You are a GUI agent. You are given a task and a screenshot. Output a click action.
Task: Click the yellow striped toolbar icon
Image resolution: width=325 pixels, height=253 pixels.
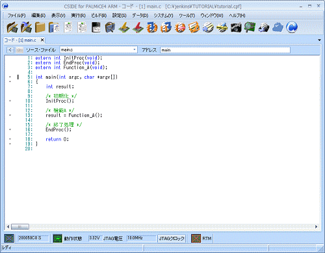click(222, 27)
